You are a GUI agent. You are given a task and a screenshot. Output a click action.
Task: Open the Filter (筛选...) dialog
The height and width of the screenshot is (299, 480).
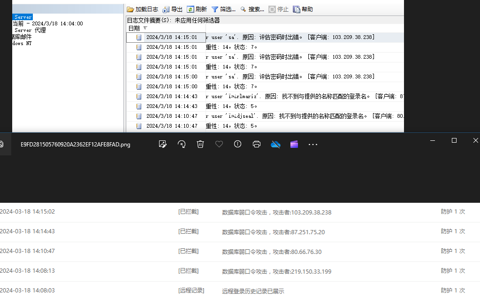coord(223,9)
